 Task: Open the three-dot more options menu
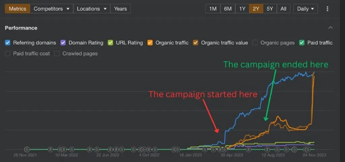327,9
